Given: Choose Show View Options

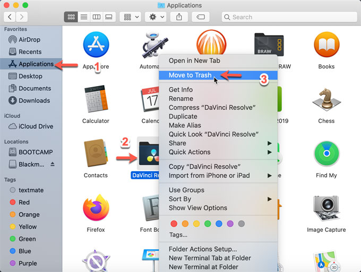Looking at the screenshot, I should click(218, 208).
